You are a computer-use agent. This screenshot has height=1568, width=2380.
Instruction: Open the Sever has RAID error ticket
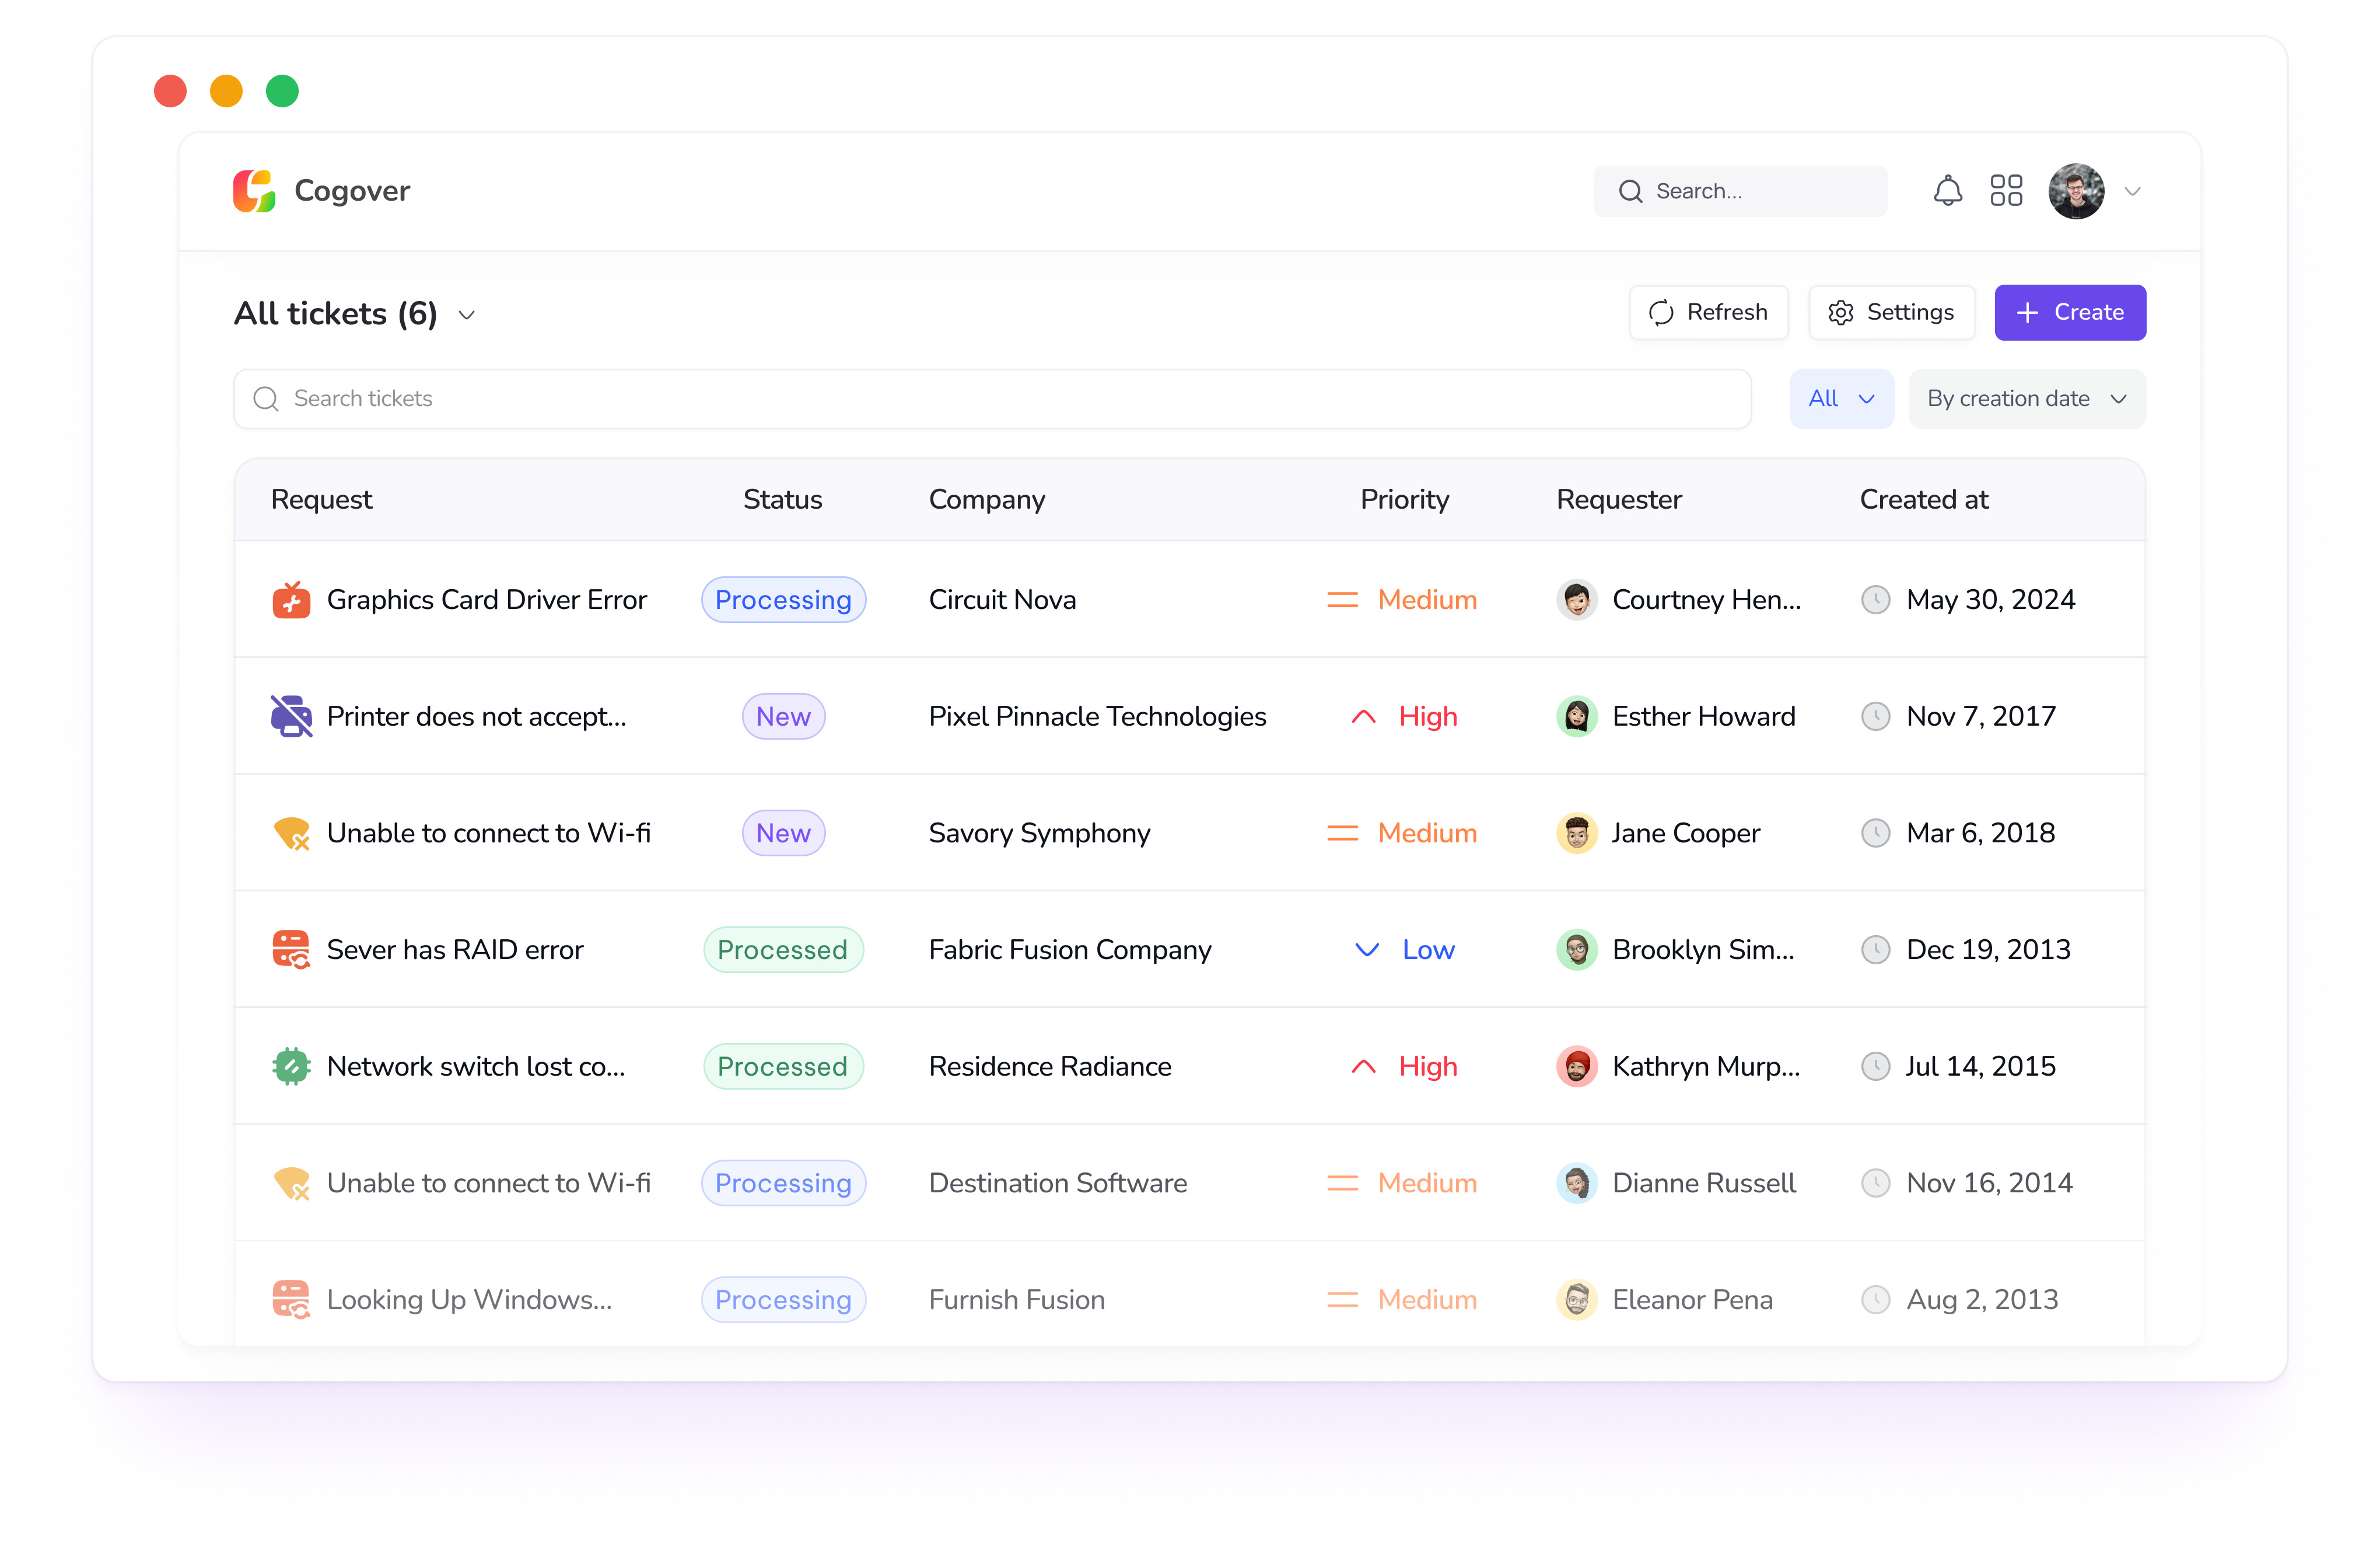tap(455, 950)
